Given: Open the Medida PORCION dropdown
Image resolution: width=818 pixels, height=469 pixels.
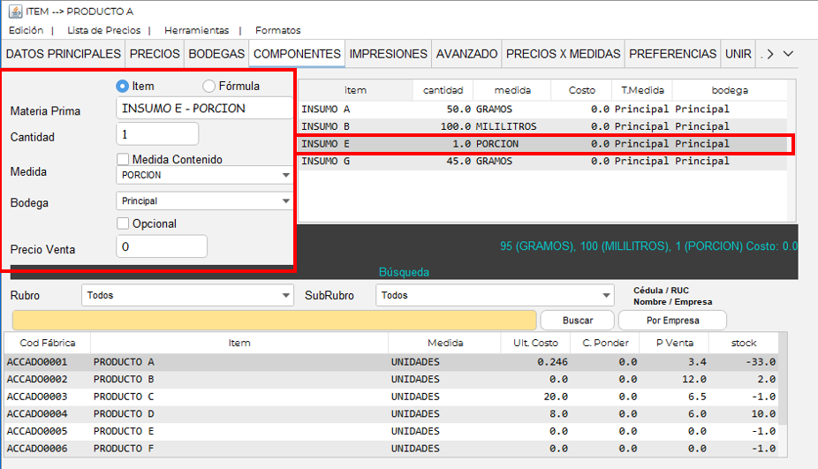Looking at the screenshot, I should (x=204, y=175).
